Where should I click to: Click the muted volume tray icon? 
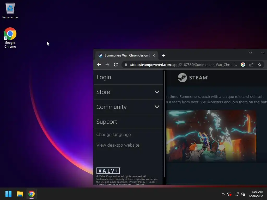pyautogui.click(x=243, y=194)
